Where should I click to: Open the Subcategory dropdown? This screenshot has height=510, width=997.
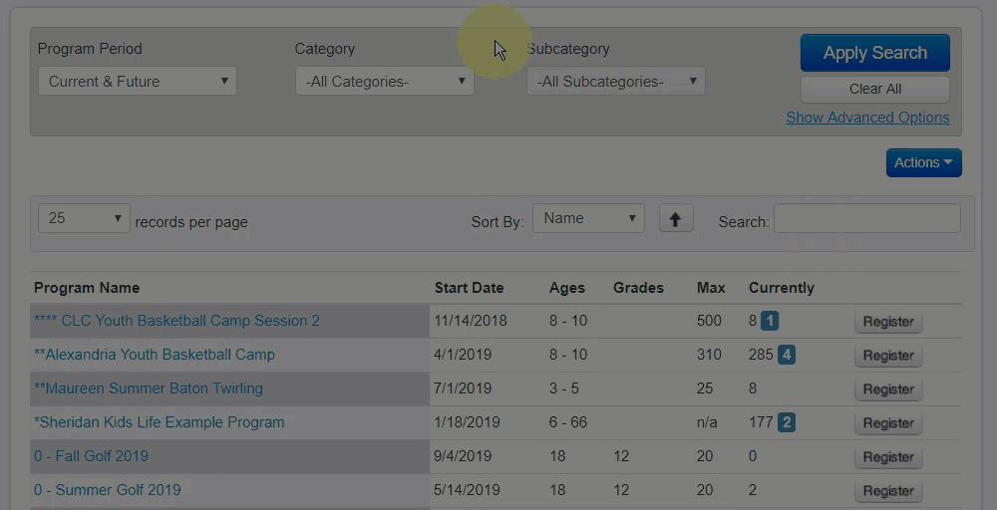[616, 82]
